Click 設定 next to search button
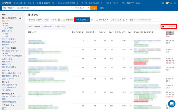The height and width of the screenshot is (110, 178). [x=102, y=8]
